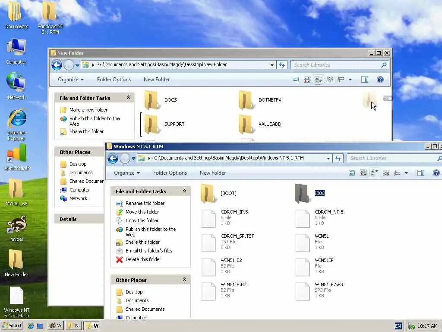Click show desktop quick launch icon in taskbar

pyautogui.click(x=40, y=326)
